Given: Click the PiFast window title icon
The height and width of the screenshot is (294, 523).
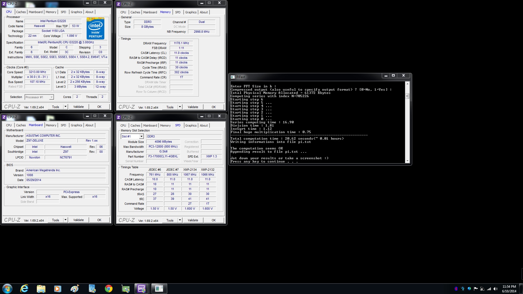Looking at the screenshot, I should 233,77.
